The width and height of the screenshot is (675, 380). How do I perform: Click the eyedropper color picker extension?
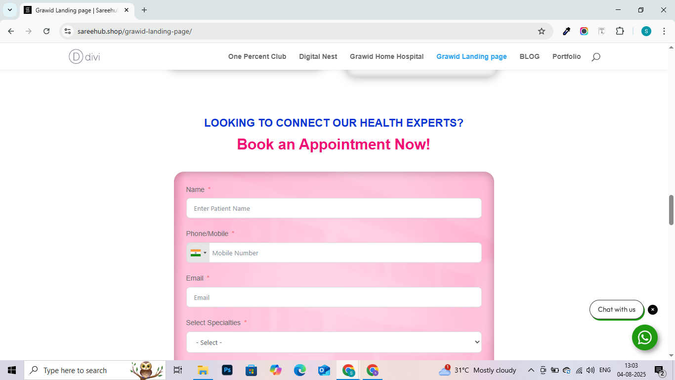tap(567, 31)
